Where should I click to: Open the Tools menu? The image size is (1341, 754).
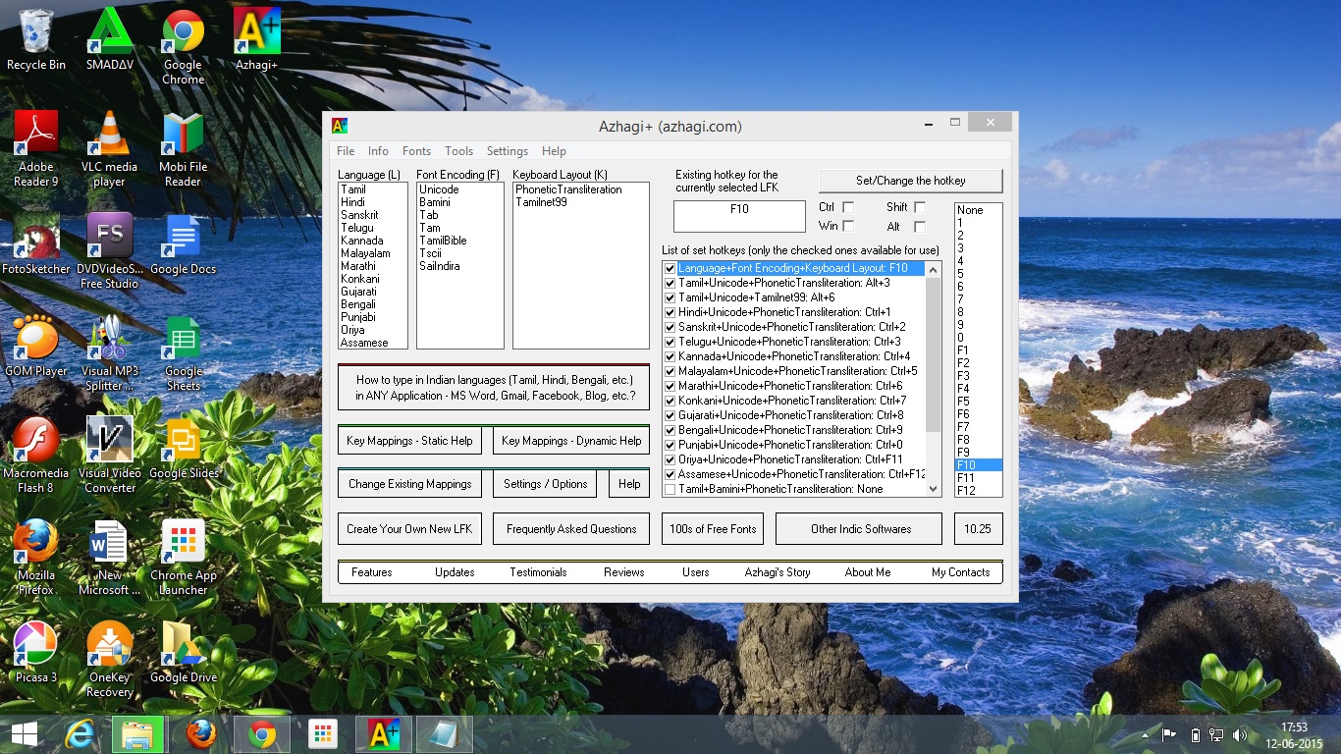(x=458, y=151)
